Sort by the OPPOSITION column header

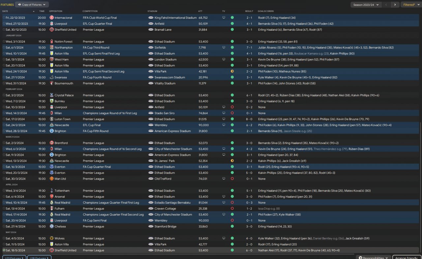[x=56, y=11]
